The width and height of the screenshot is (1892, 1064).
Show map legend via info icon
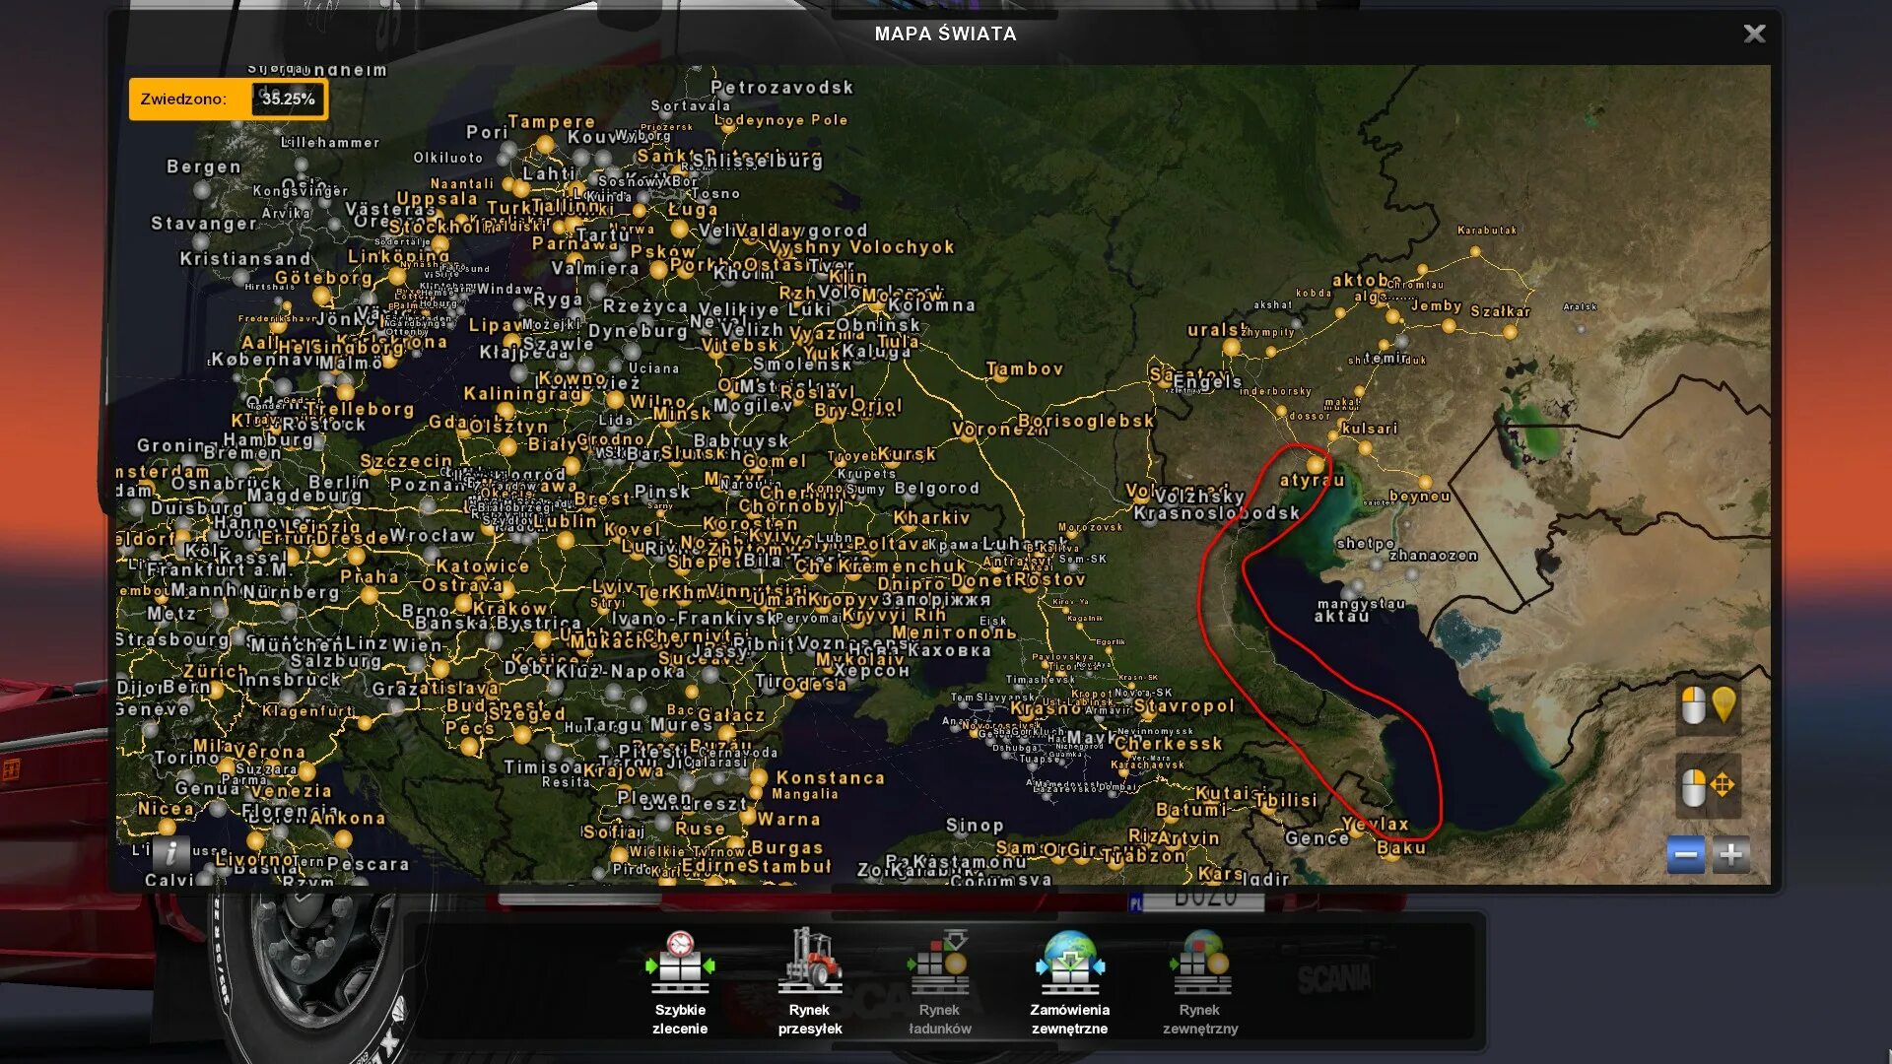pyautogui.click(x=171, y=852)
